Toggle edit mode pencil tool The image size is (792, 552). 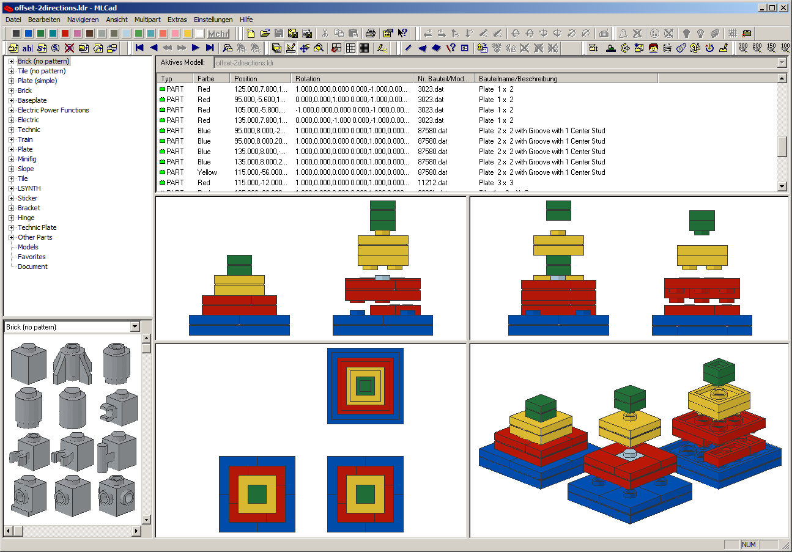tap(291, 48)
